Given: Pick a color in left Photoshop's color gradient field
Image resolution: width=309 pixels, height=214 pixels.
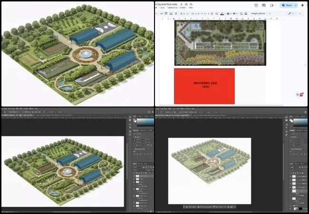Looking at the screenshot, I should point(145,122).
